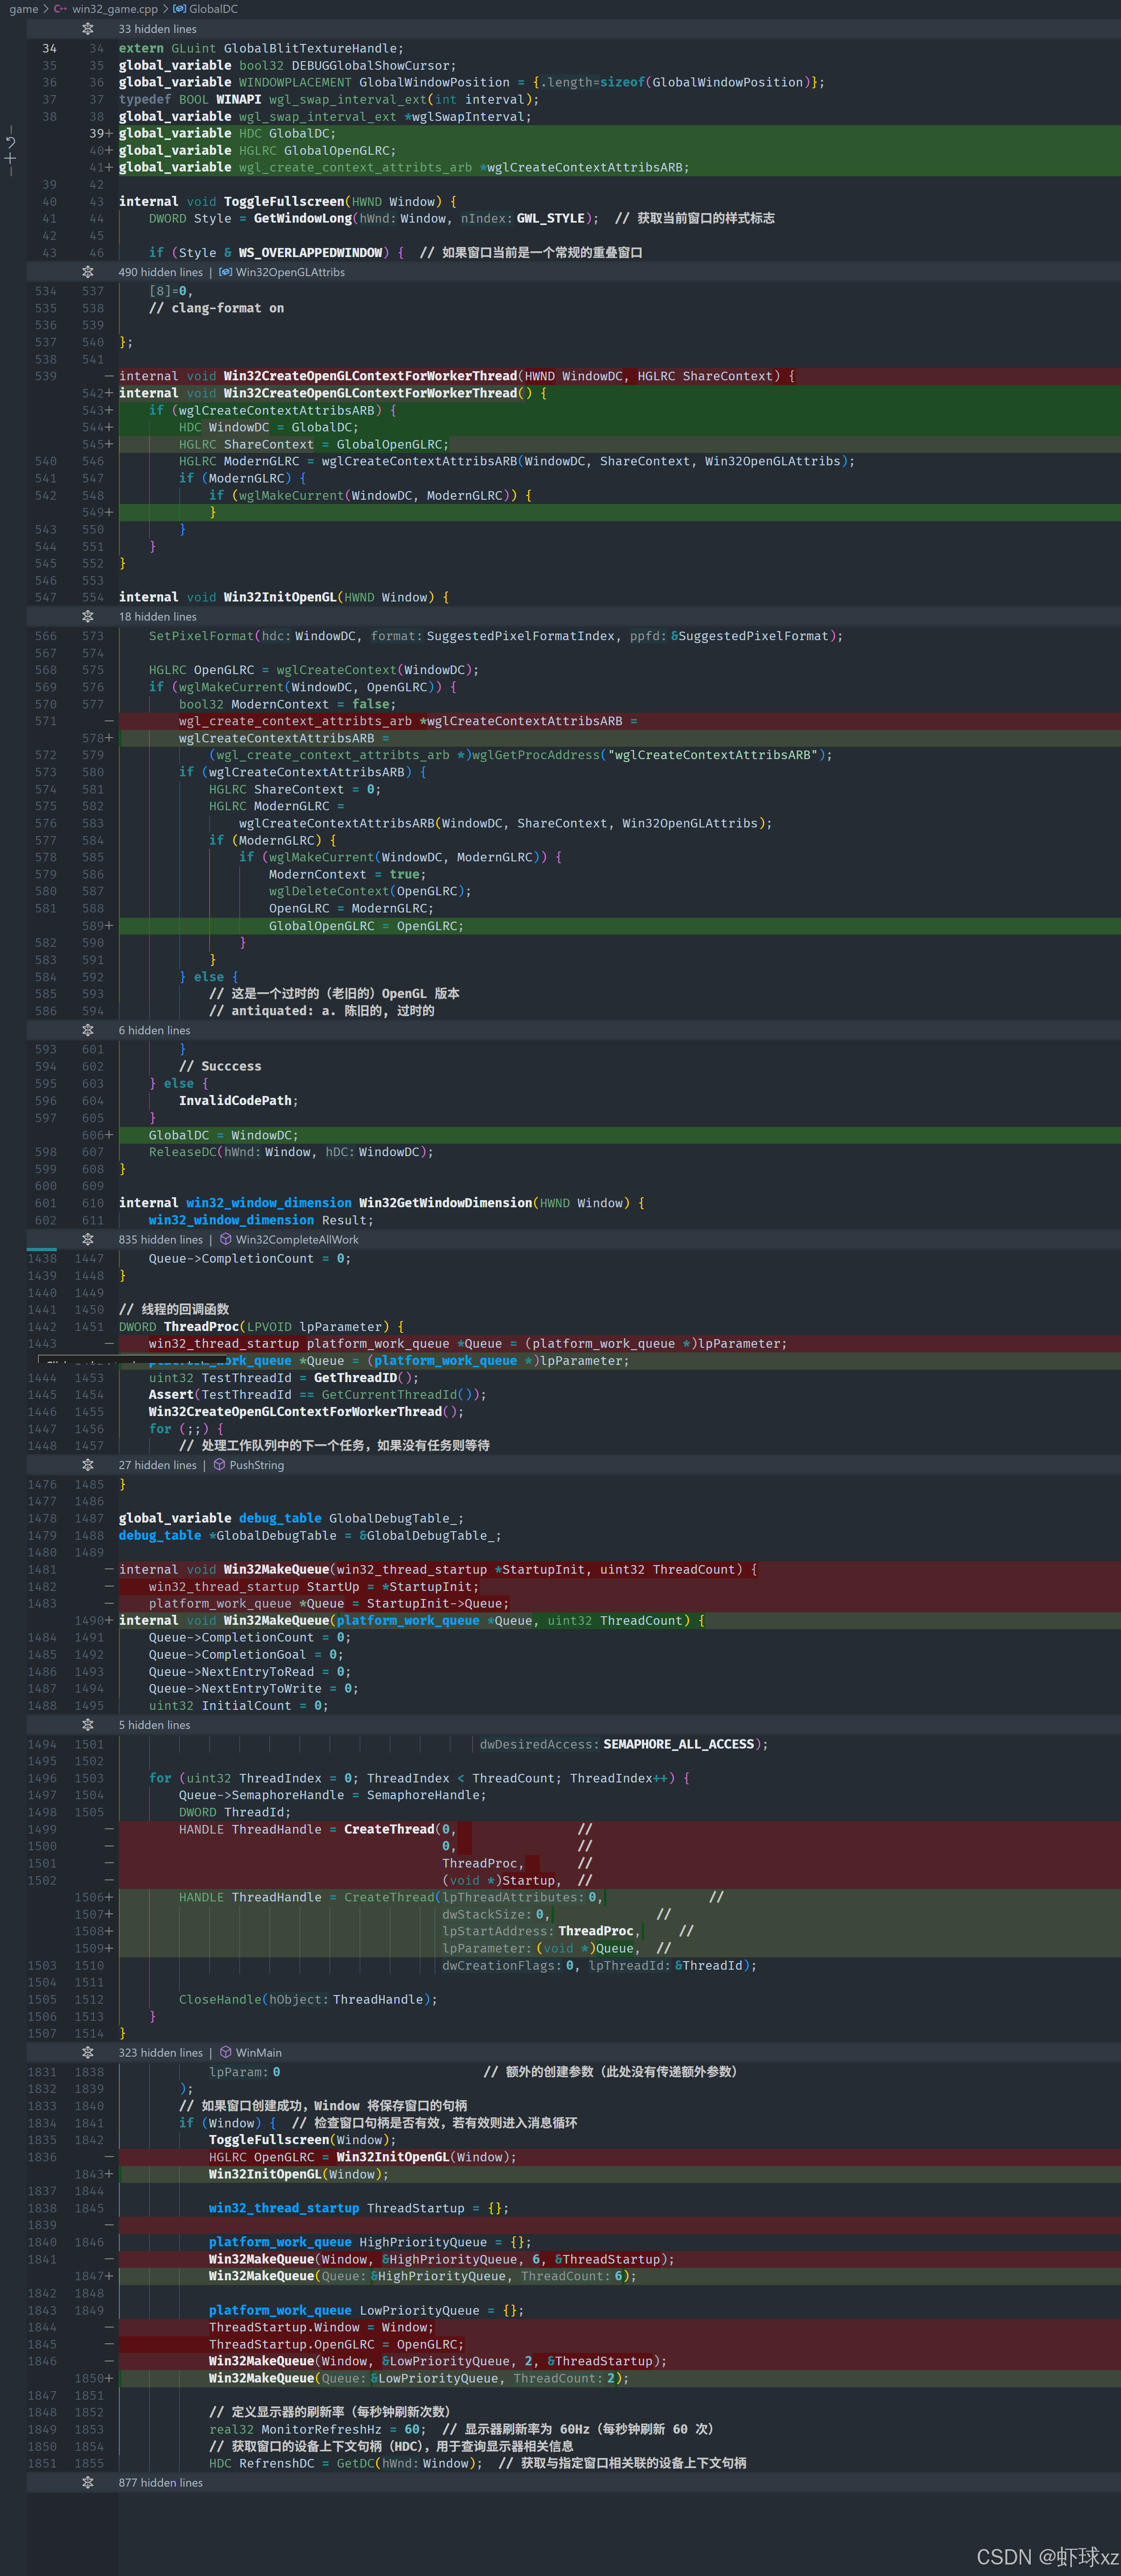Click the C++ file icon in breadcrumb
Viewport: 1121px width, 2576px height.
tap(61, 9)
